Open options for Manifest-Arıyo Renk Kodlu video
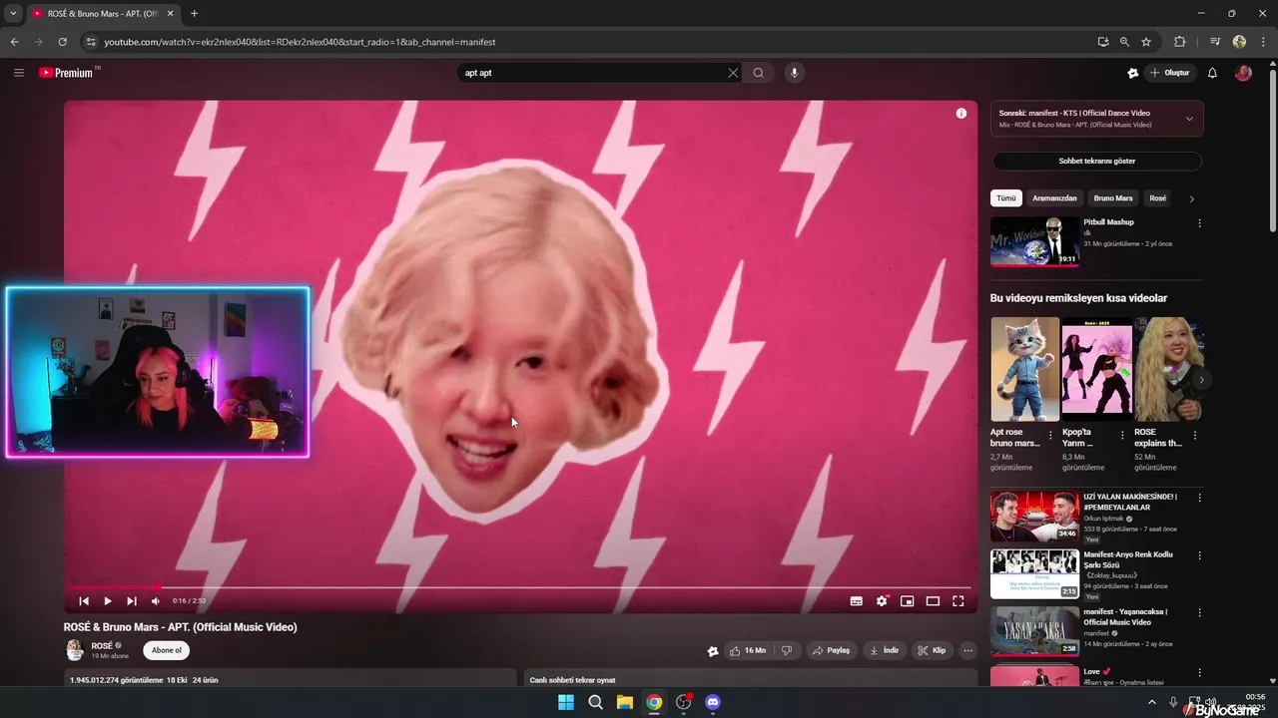 click(1199, 555)
